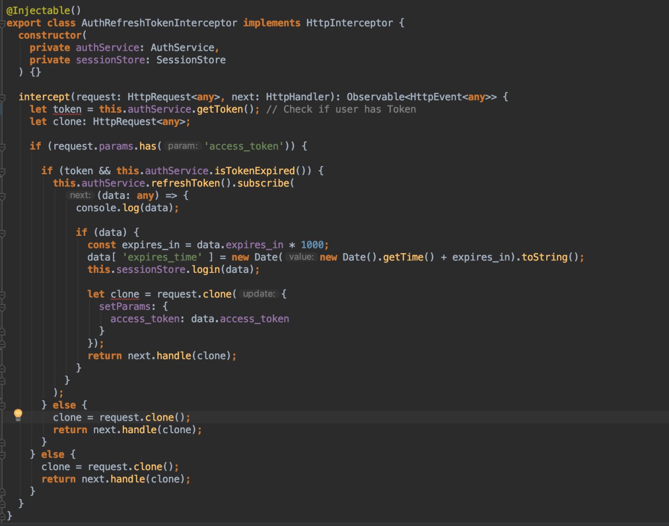Click the export keyword

(24, 23)
